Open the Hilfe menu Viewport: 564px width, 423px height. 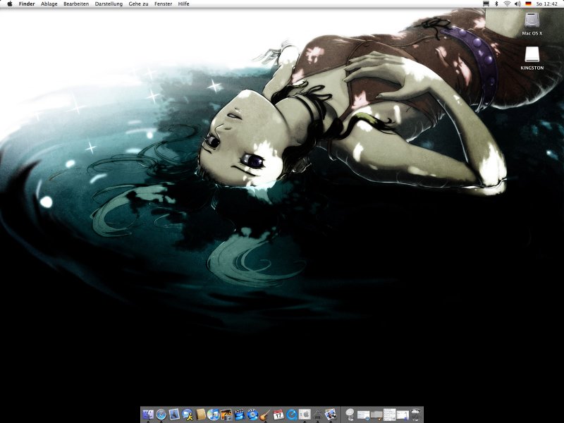pyautogui.click(x=184, y=4)
